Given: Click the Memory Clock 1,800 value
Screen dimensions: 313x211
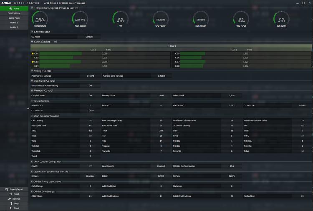Looking at the screenshot, I should click(161, 95).
